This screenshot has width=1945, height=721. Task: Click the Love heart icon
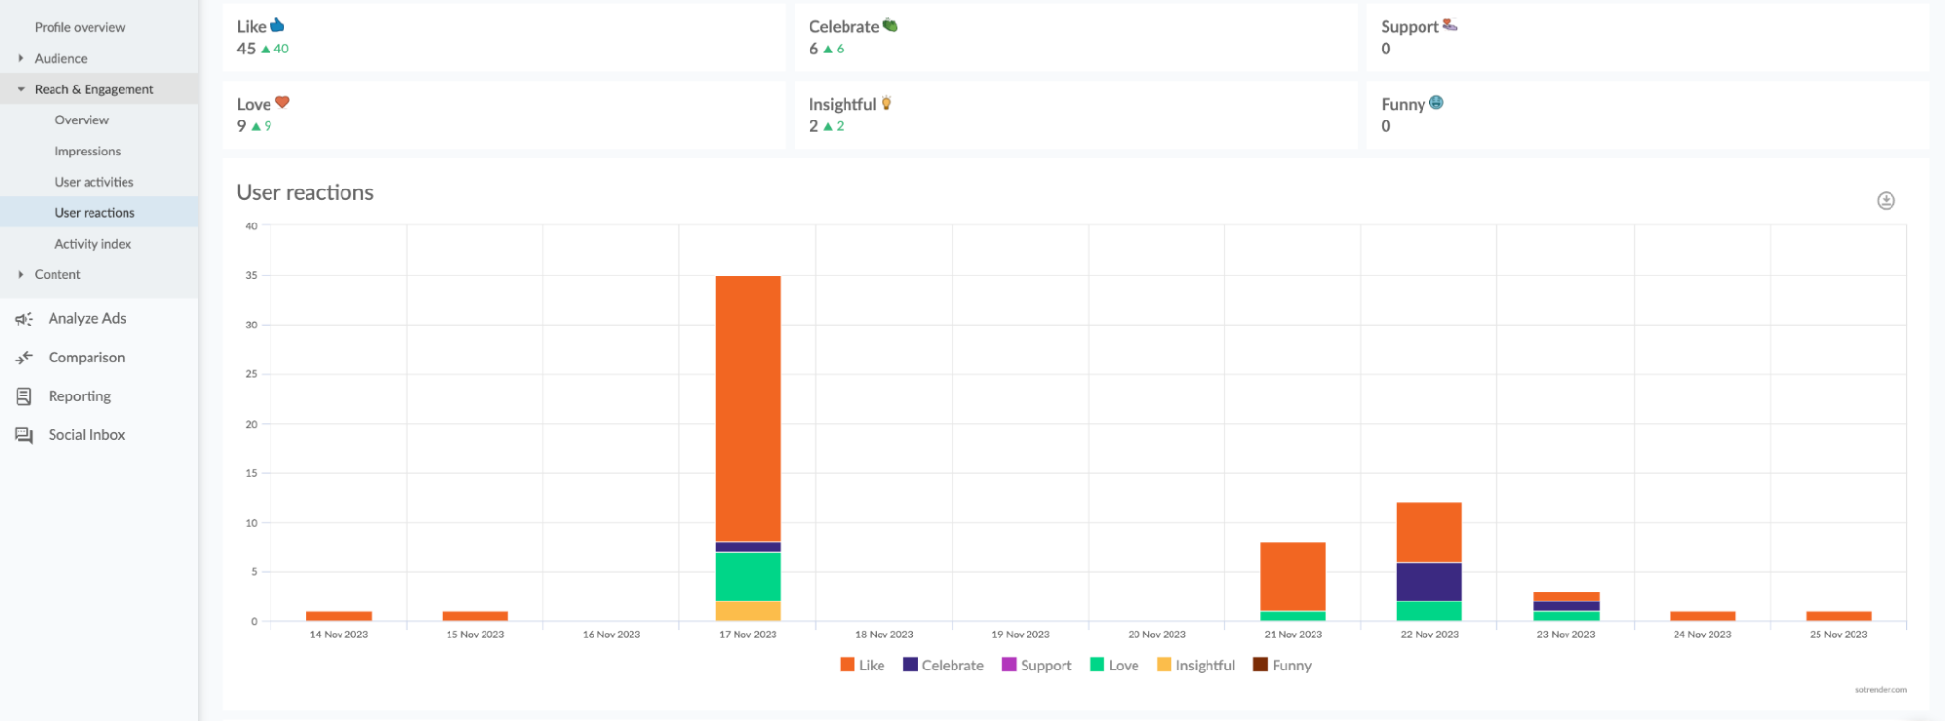coord(282,103)
